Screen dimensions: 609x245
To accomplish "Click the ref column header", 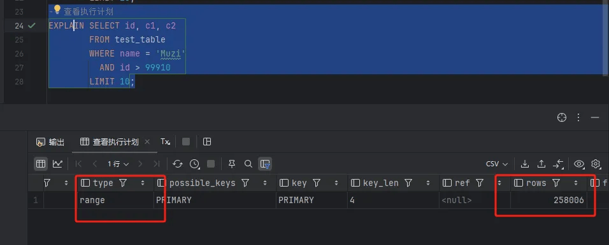I will (x=462, y=183).
